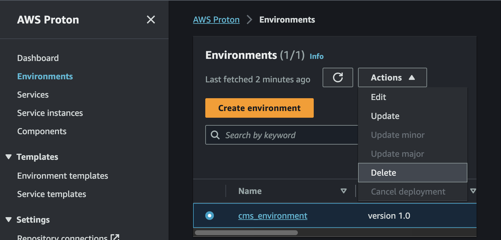
Task: Open the Info link beside Environments
Action: [316, 56]
